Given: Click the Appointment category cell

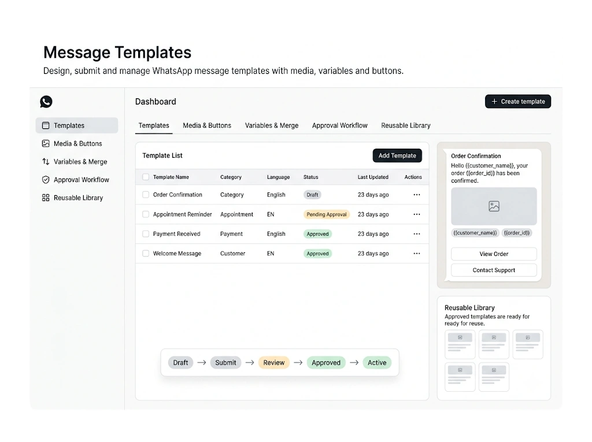Looking at the screenshot, I should pos(236,214).
